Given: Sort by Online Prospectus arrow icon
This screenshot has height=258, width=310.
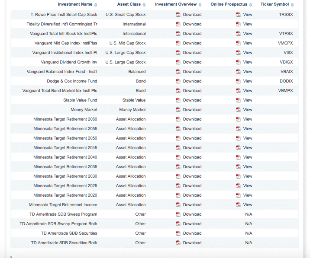Looking at the screenshot, I should coord(251,5).
